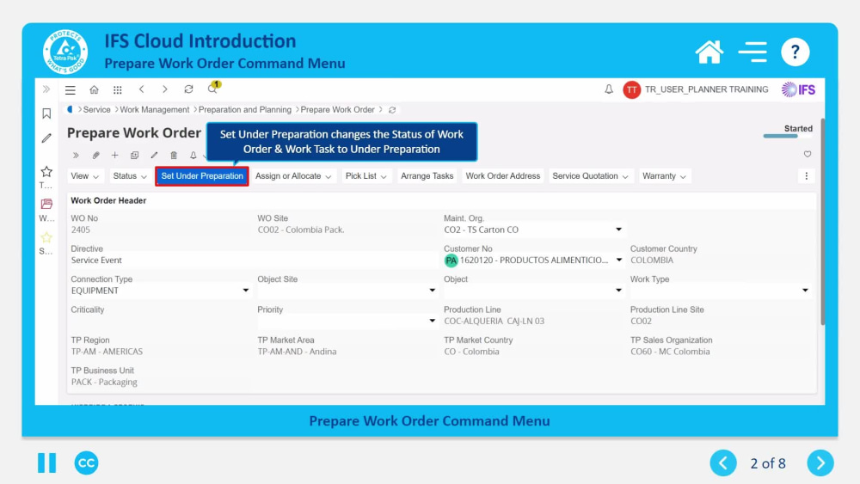The width and height of the screenshot is (860, 484).
Task: Click the vertical scrollbar of the page
Action: (x=822, y=222)
